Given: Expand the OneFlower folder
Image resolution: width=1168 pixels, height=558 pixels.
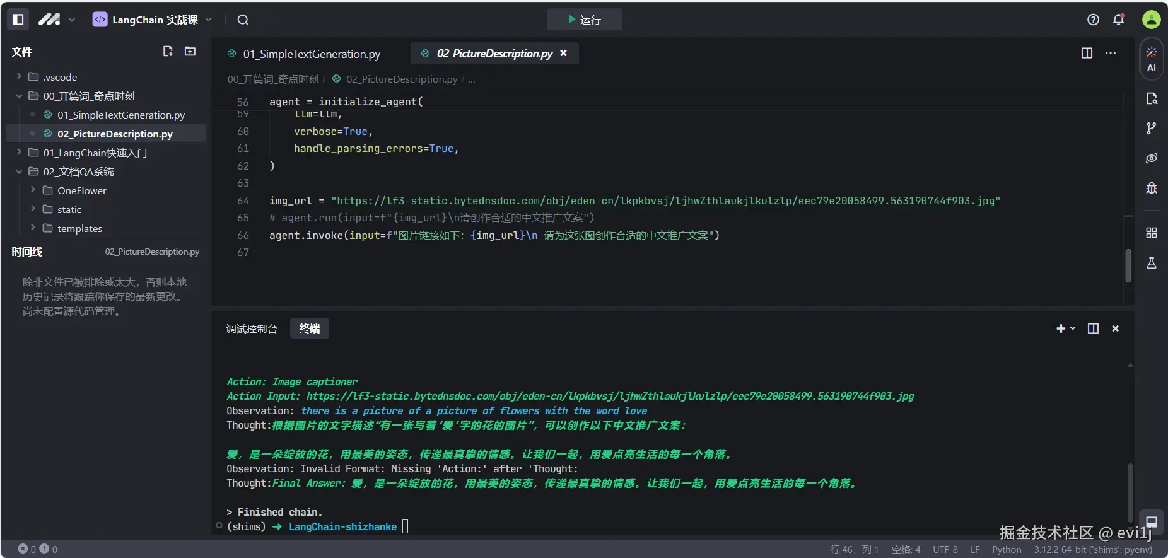Looking at the screenshot, I should [x=81, y=190].
